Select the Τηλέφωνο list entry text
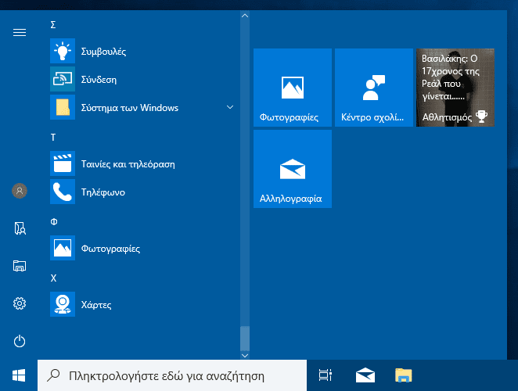The height and width of the screenshot is (391, 518). coord(103,192)
